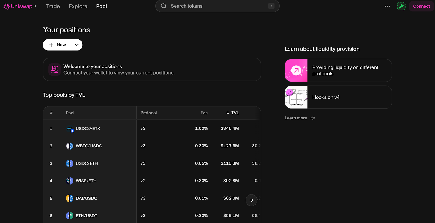Click the WISE/ETH pool token icon
This screenshot has width=435, height=223.
(x=70, y=181)
